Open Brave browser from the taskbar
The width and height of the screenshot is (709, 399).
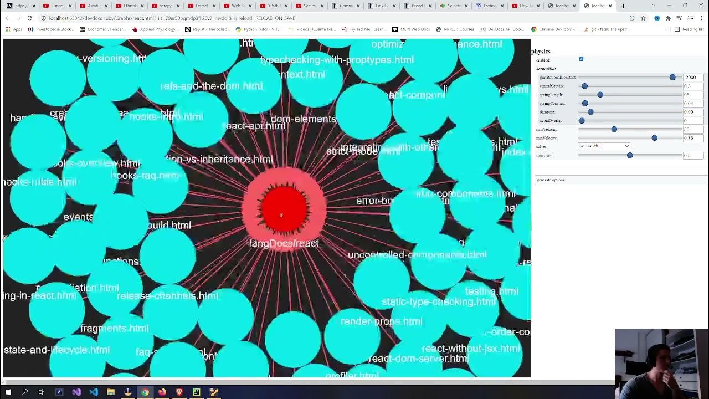pos(179,392)
